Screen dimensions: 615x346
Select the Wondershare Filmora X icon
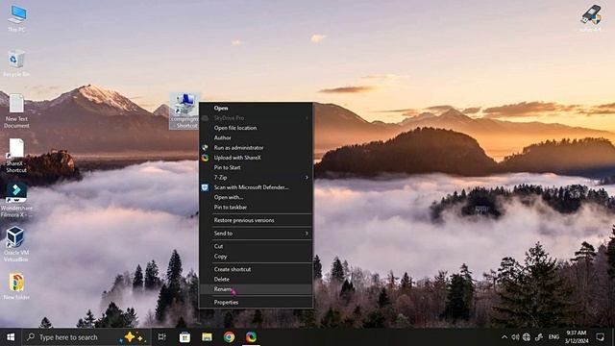(16, 200)
